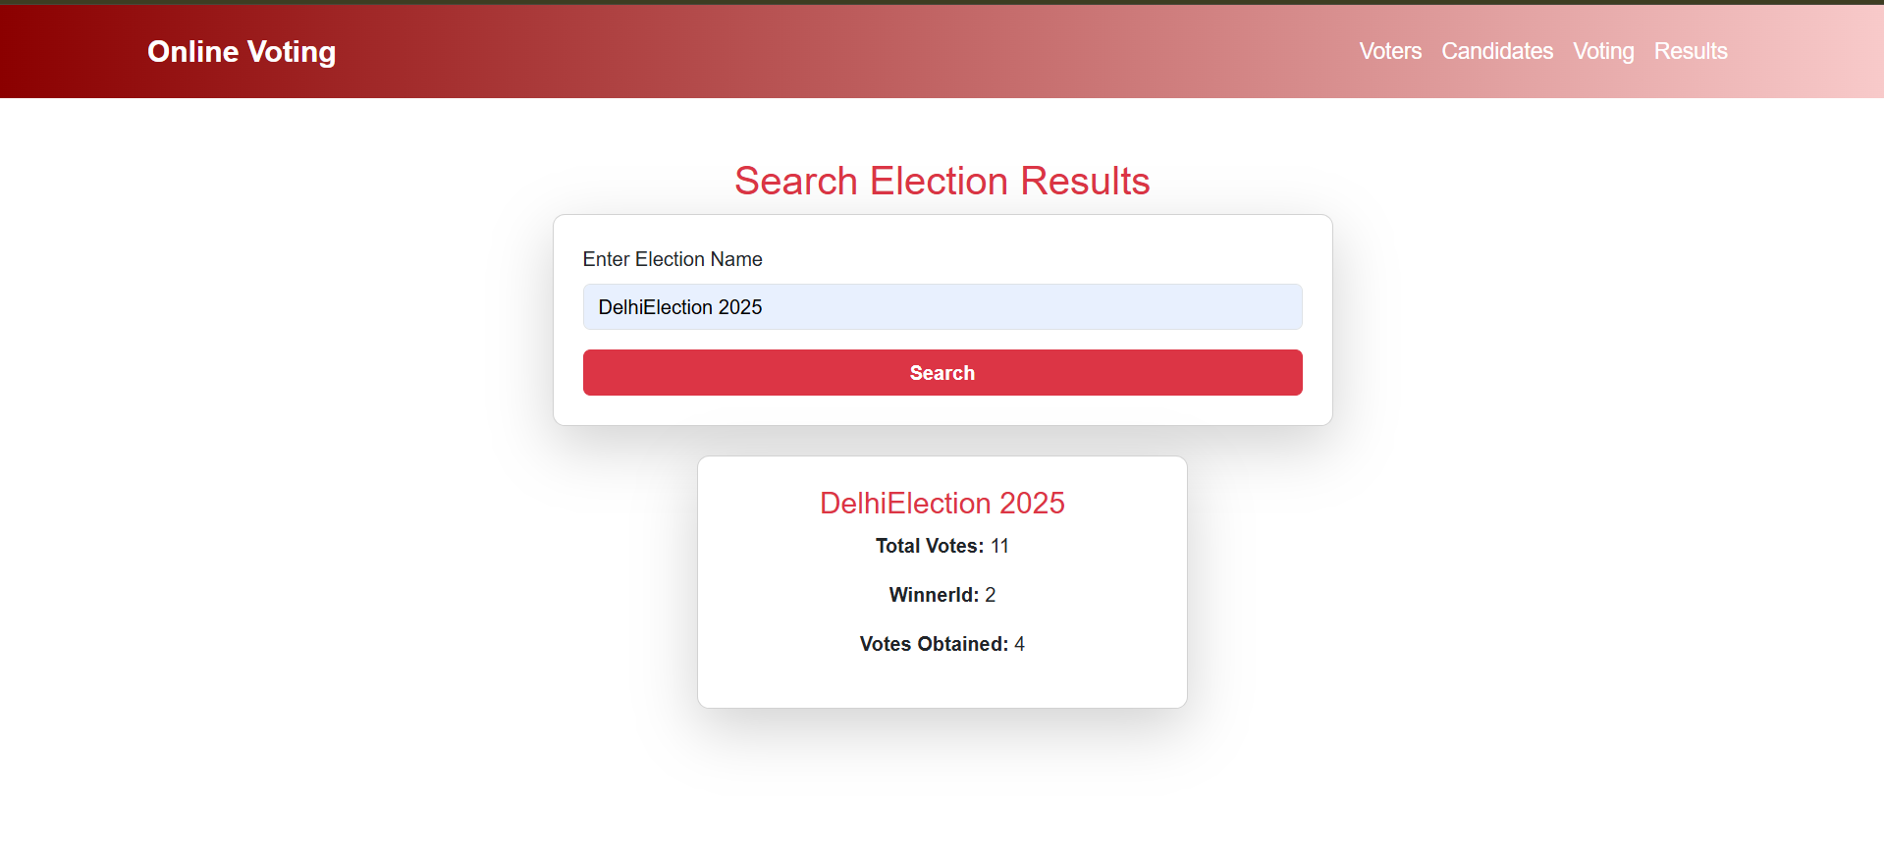Go to the Candidates page
Image resolution: width=1884 pixels, height=856 pixels.
tap(1497, 51)
